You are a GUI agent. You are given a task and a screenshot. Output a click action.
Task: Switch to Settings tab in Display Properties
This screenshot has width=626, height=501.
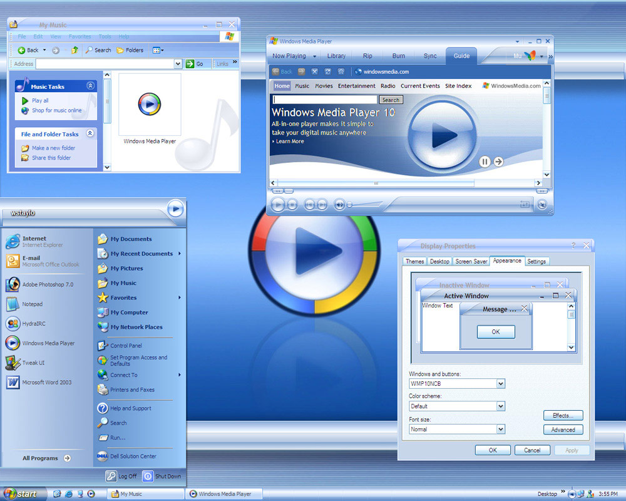coord(536,261)
